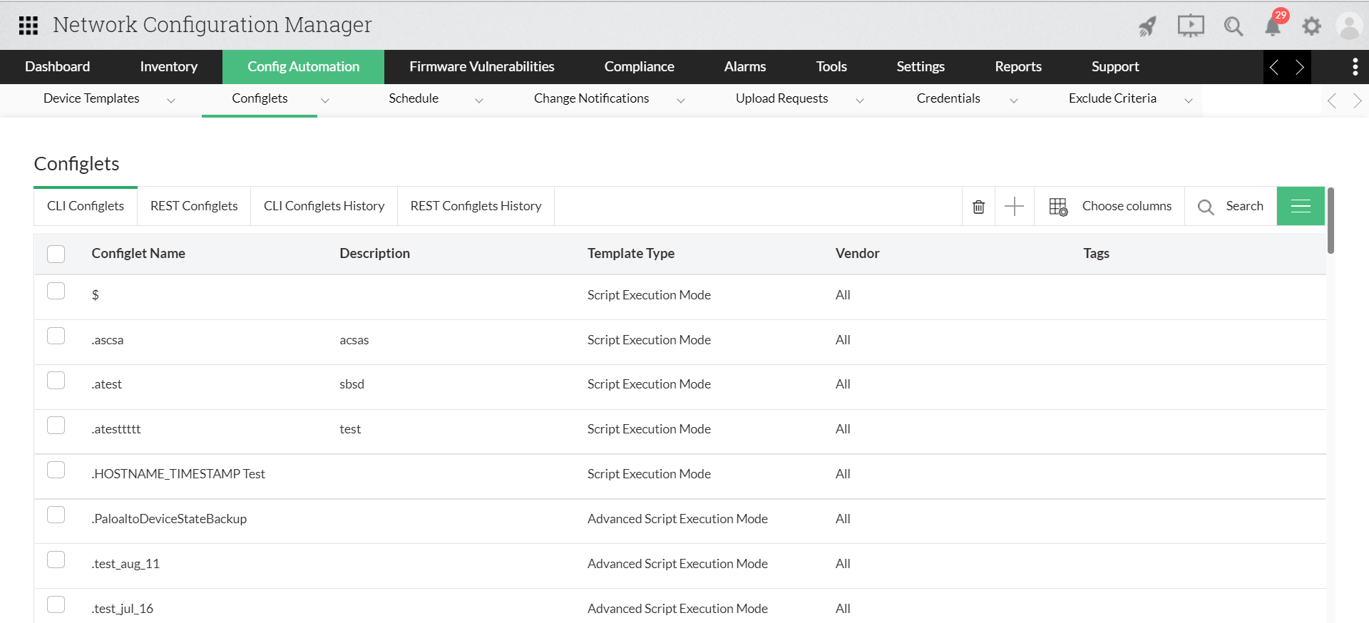The image size is (1369, 623).
Task: Check the box for .ascsa configlet
Action: click(x=56, y=336)
